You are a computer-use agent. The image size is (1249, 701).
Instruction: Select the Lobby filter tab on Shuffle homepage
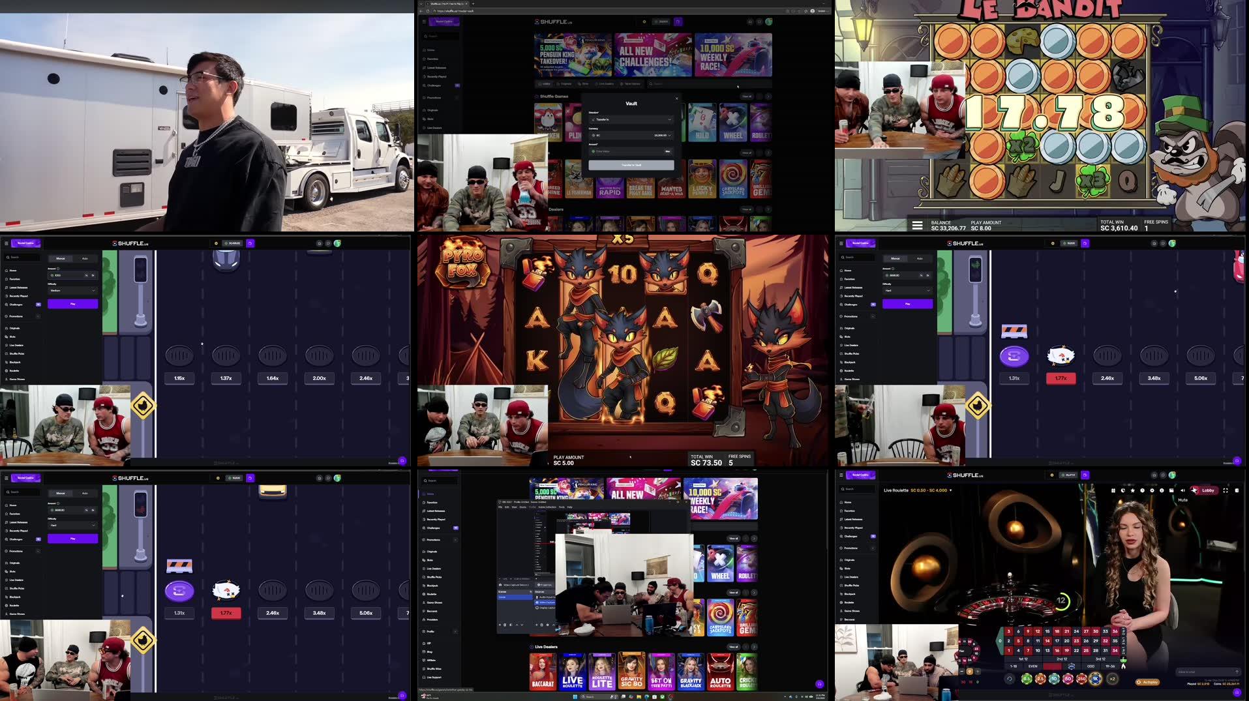coord(544,84)
